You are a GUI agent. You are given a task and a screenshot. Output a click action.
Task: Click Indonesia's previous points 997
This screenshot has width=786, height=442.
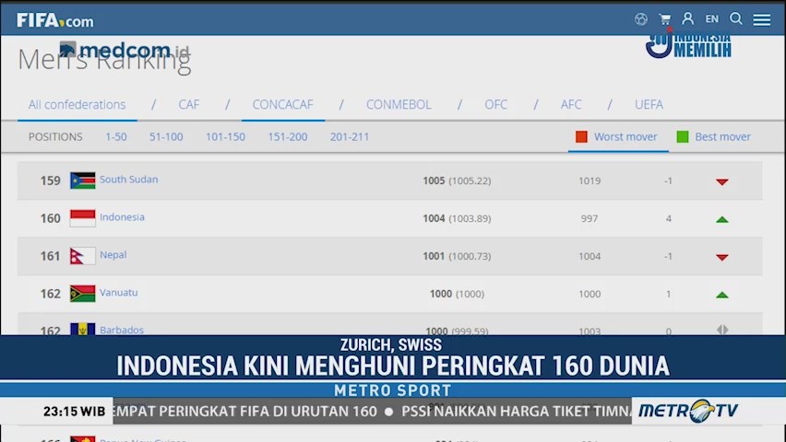(x=589, y=218)
